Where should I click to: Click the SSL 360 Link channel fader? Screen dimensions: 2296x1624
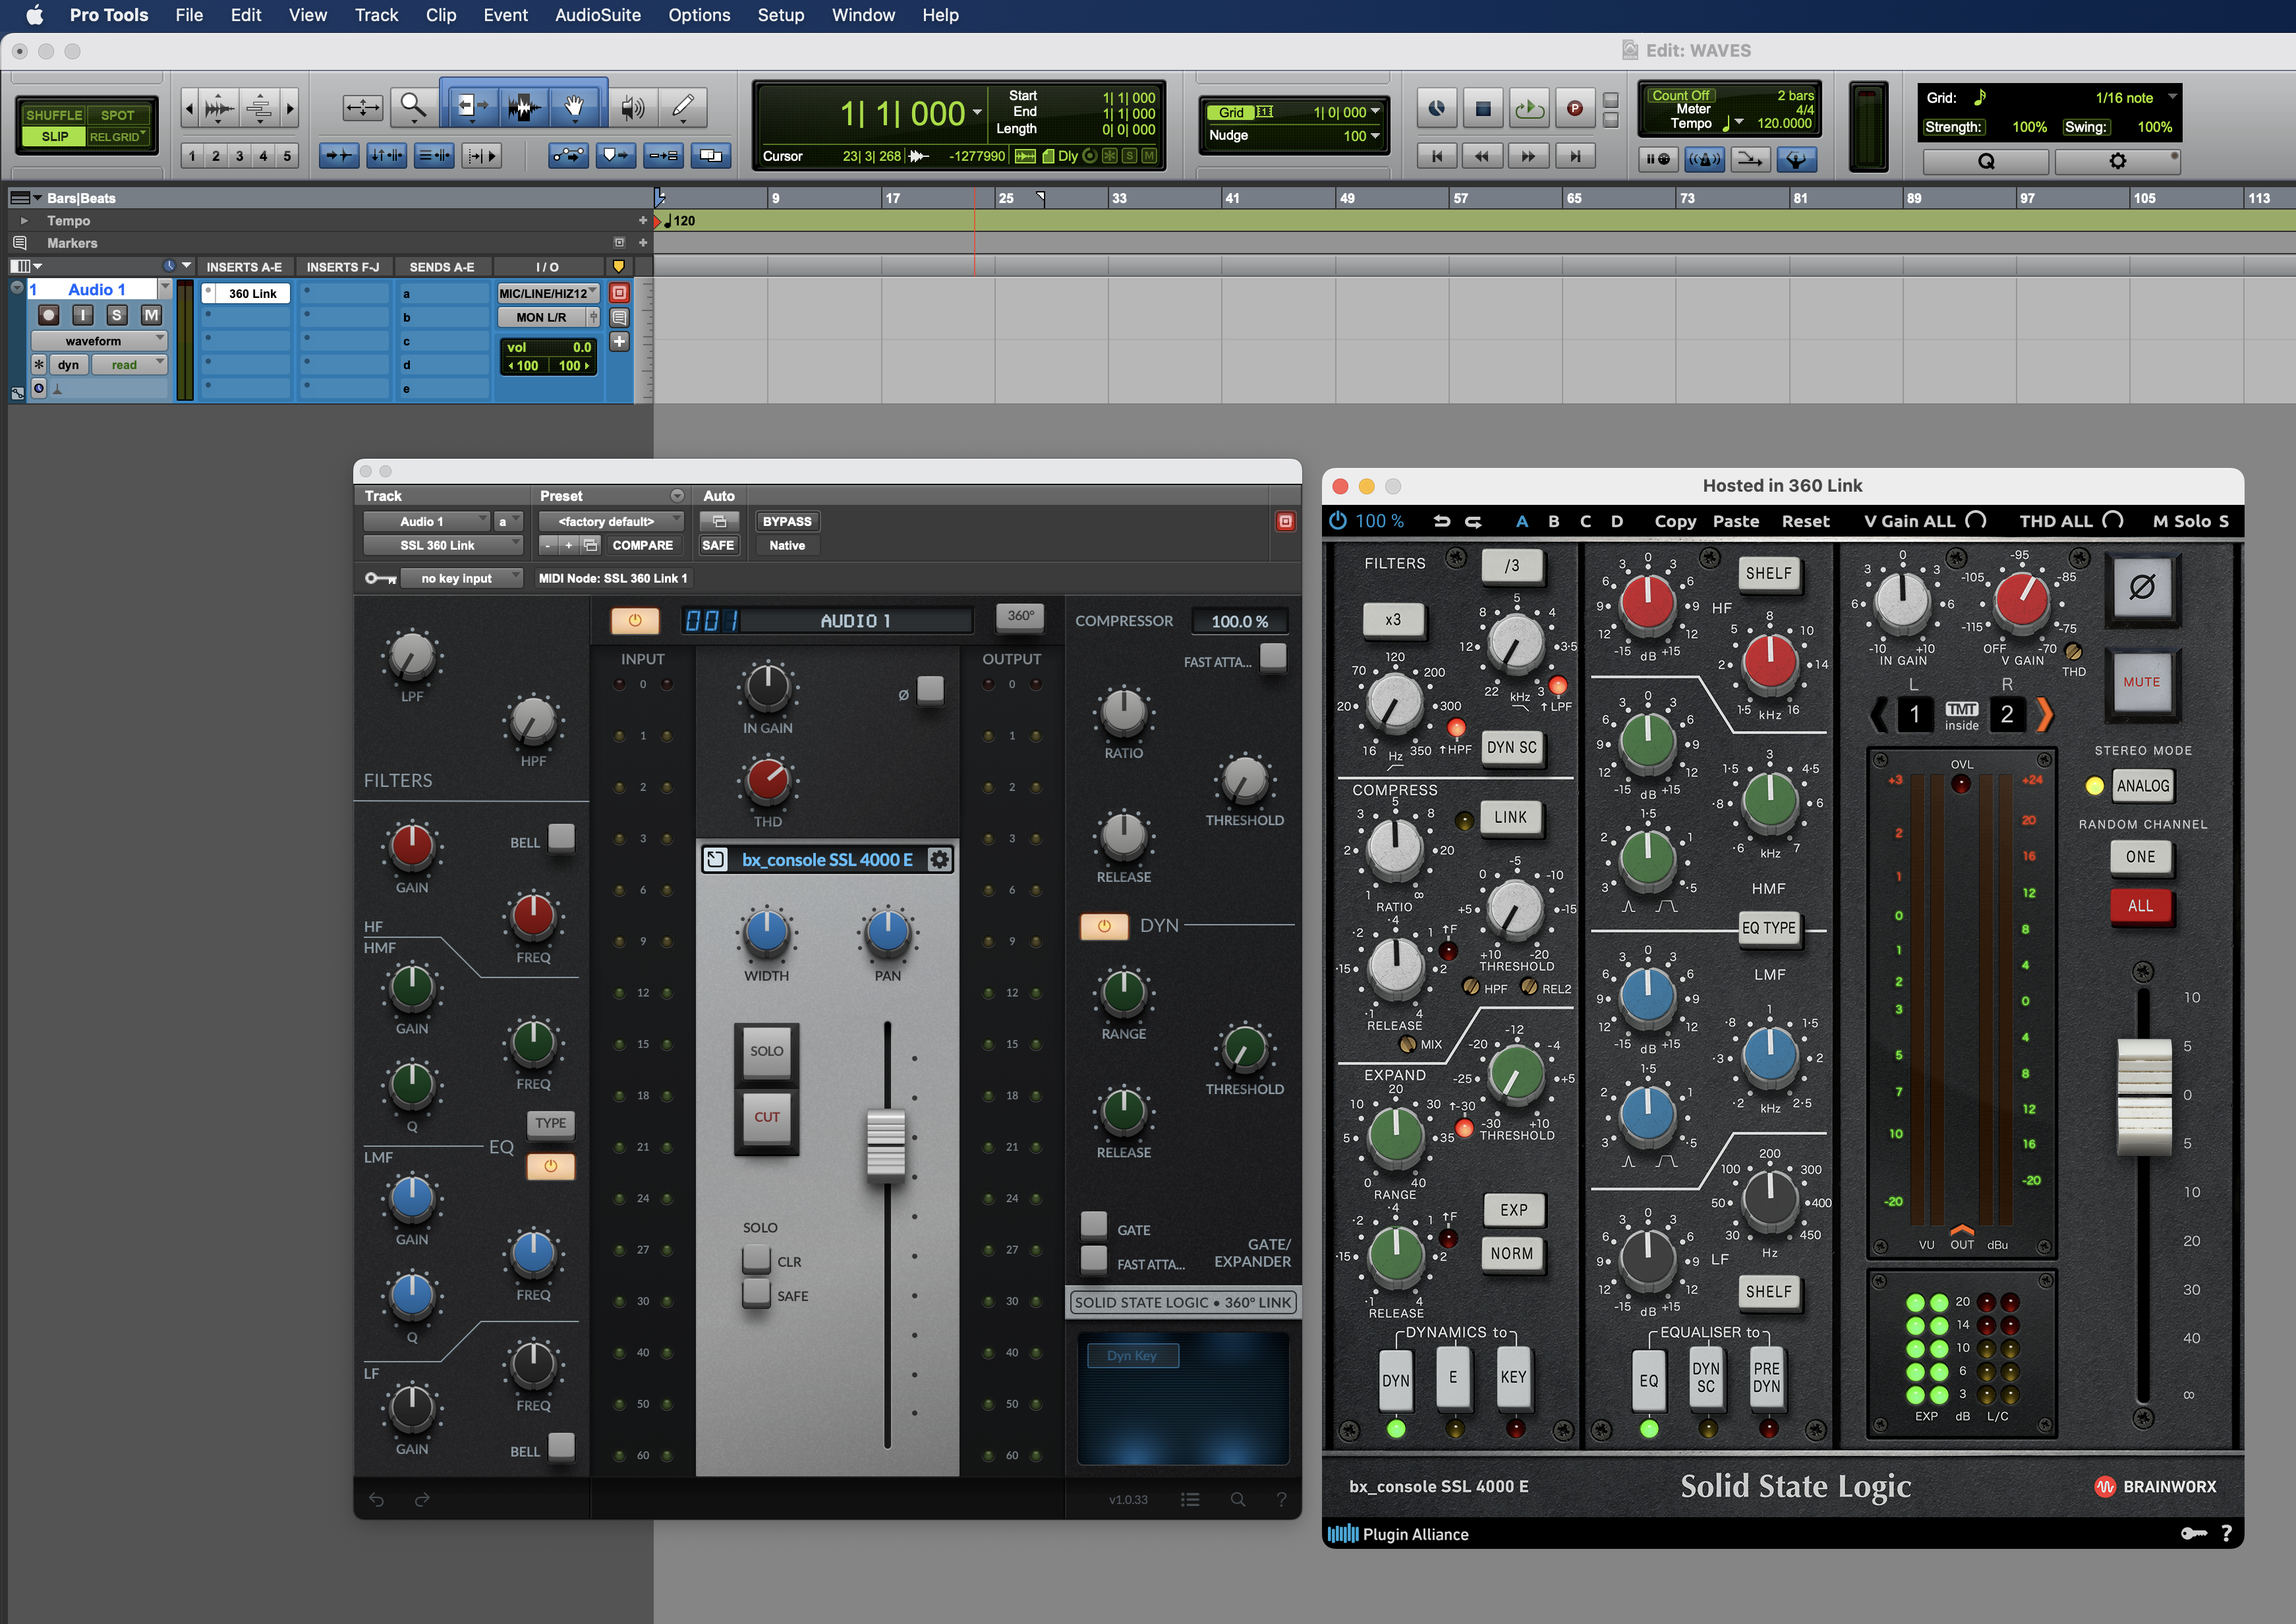tap(886, 1145)
